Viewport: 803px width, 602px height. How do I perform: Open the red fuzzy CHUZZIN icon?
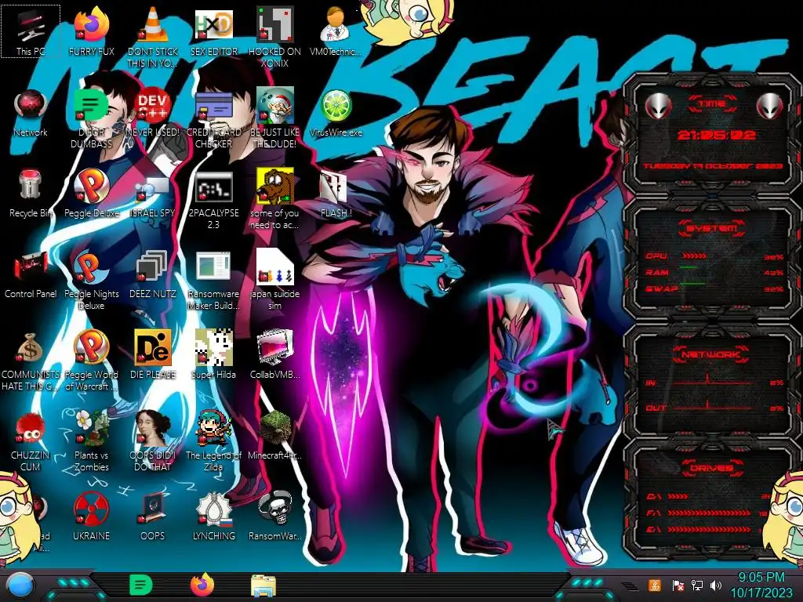click(31, 441)
